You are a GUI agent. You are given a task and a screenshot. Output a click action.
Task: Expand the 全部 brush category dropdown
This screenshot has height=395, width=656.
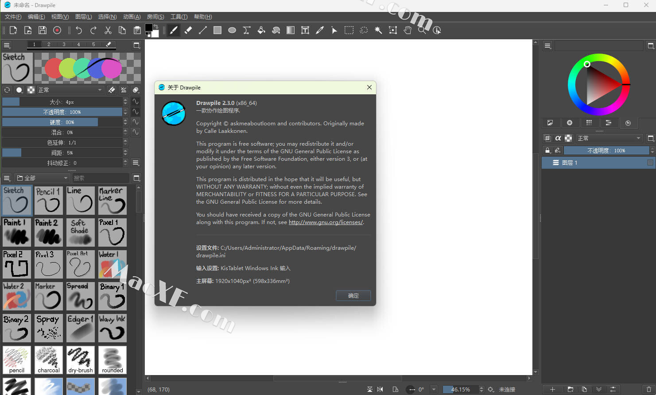(x=43, y=178)
